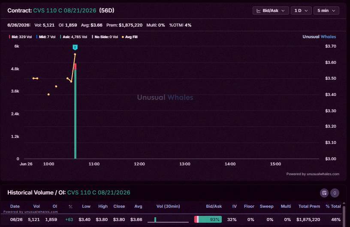This screenshot has height=227, width=350.
Task: Click the Avg: $3.66 summary stat
Action: 91,25
